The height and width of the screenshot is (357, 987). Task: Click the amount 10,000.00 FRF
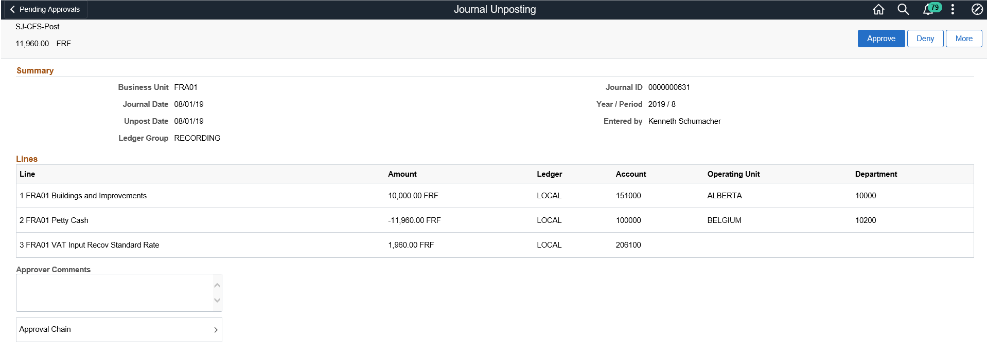point(413,196)
